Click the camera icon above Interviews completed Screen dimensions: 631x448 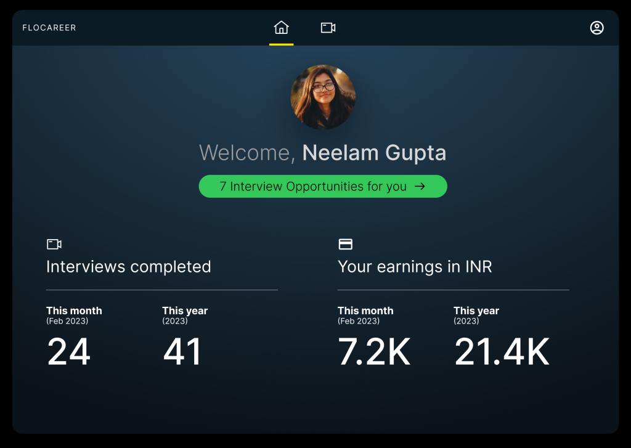[54, 244]
